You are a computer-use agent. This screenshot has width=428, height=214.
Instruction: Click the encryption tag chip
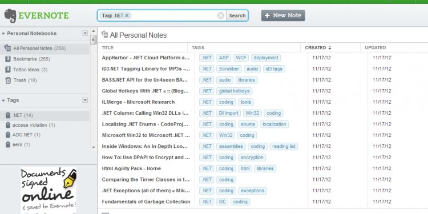[x=252, y=158]
